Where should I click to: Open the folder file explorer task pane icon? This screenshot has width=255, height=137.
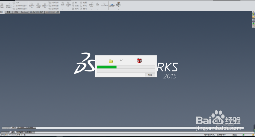click(253, 17)
